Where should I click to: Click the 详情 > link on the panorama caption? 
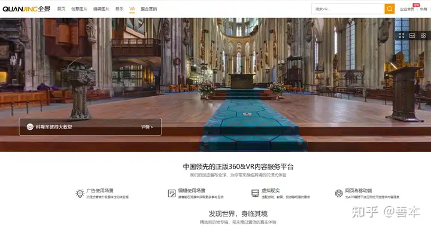click(x=147, y=127)
